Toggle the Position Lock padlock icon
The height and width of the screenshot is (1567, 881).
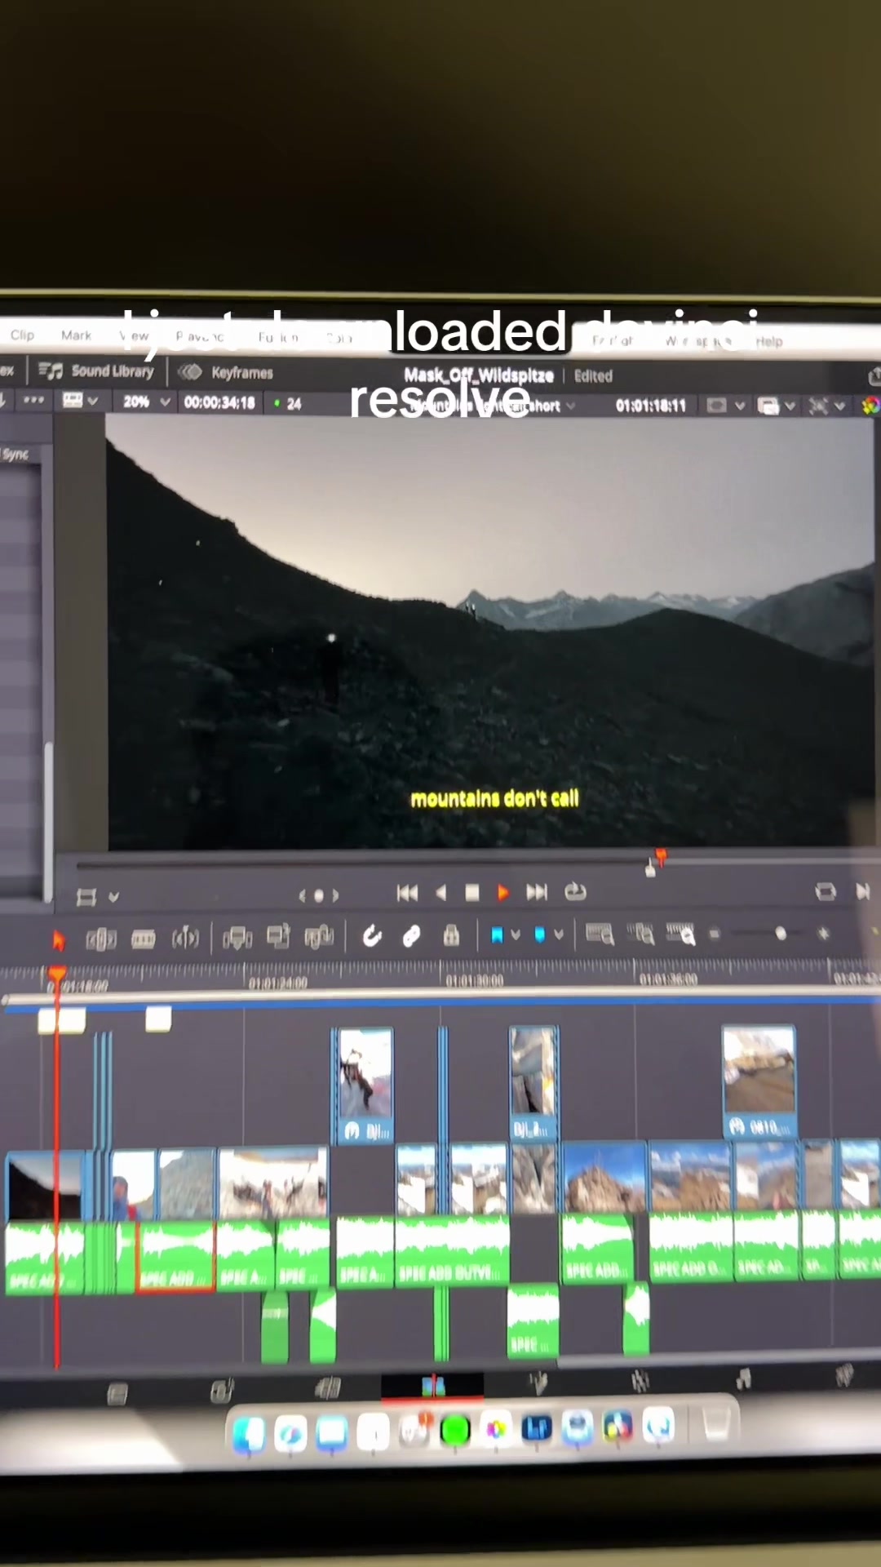451,935
